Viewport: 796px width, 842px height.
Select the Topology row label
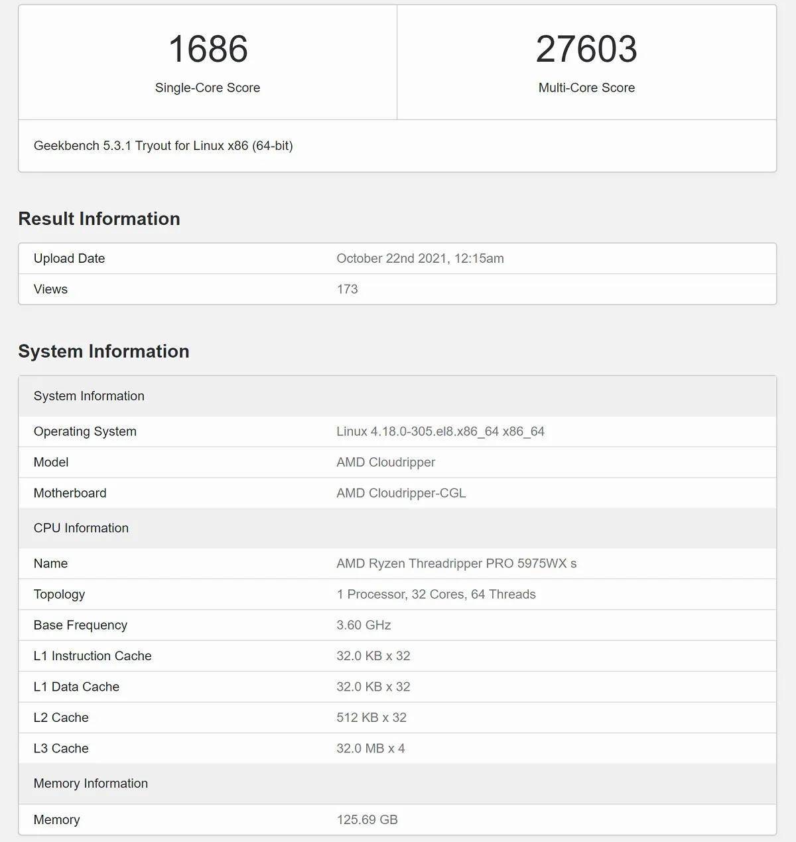pos(59,595)
